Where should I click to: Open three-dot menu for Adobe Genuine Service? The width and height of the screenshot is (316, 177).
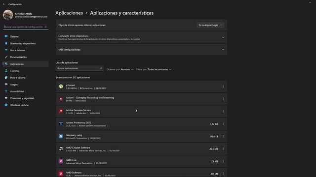tap(223, 112)
